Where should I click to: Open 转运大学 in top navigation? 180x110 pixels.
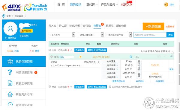[127, 5]
